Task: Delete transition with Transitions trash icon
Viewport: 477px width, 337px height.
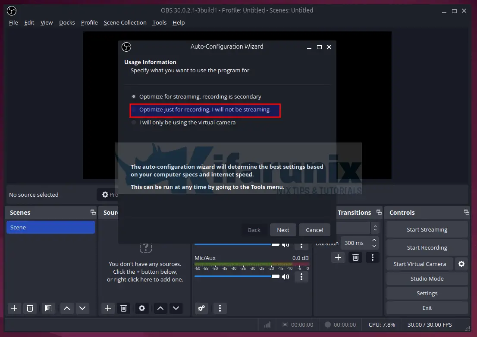Action: click(355, 257)
